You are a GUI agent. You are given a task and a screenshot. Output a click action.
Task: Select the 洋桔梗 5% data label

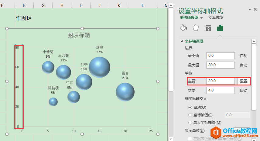[x=53, y=90]
